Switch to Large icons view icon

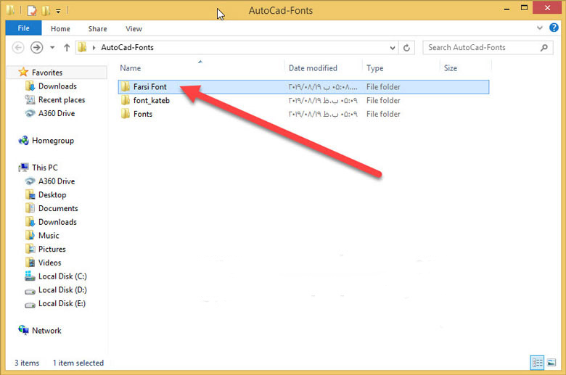(x=551, y=363)
